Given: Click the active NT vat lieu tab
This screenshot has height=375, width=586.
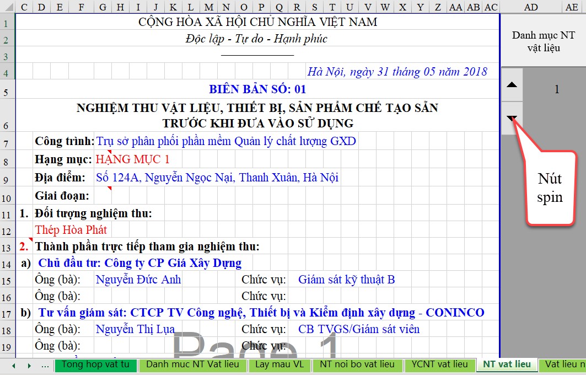Looking at the screenshot, I should tap(507, 365).
